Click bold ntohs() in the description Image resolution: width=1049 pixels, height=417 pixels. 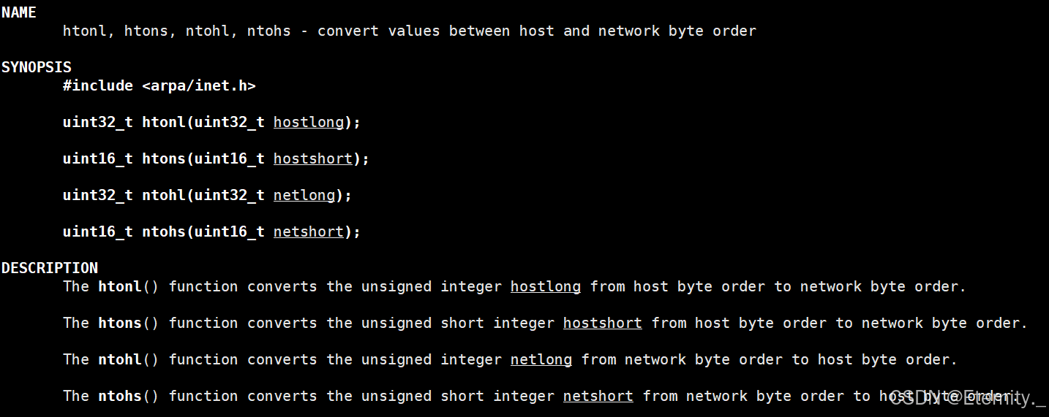[x=128, y=396]
